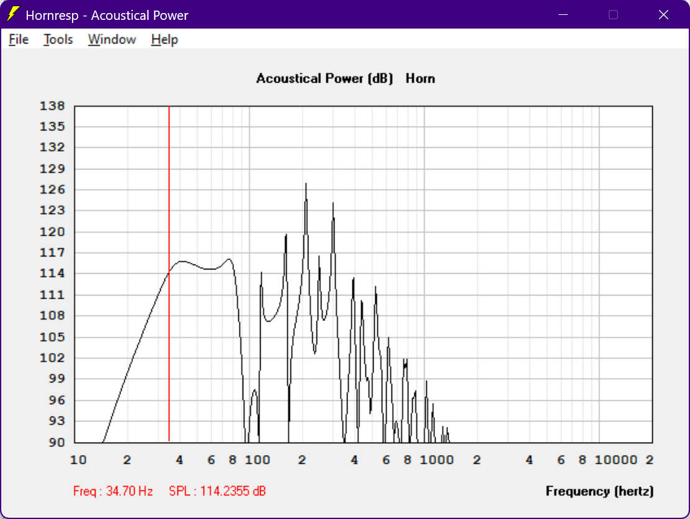Click the 120 y-axis label
This screenshot has height=519, width=690.
coord(52,232)
